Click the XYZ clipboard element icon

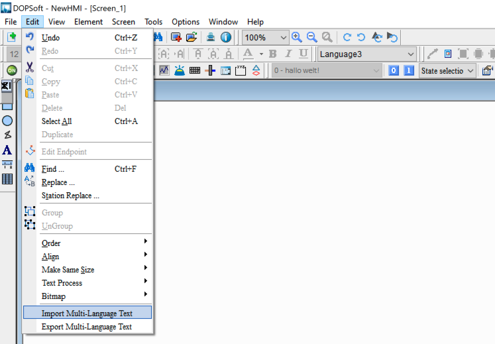tap(241, 70)
